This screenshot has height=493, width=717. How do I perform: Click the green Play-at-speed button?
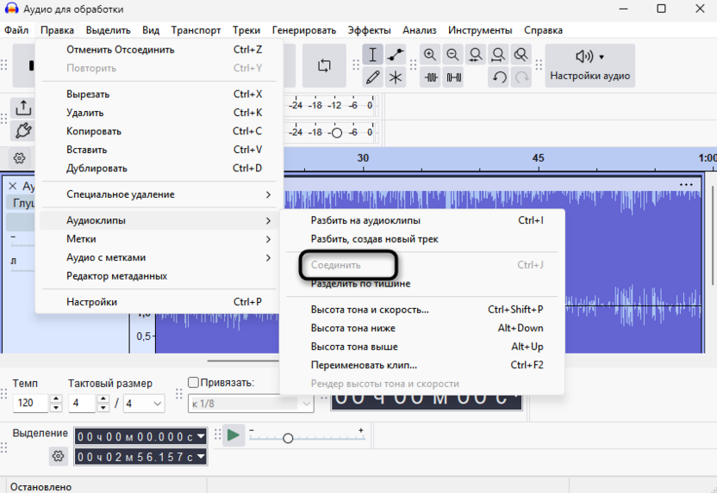tap(234, 435)
